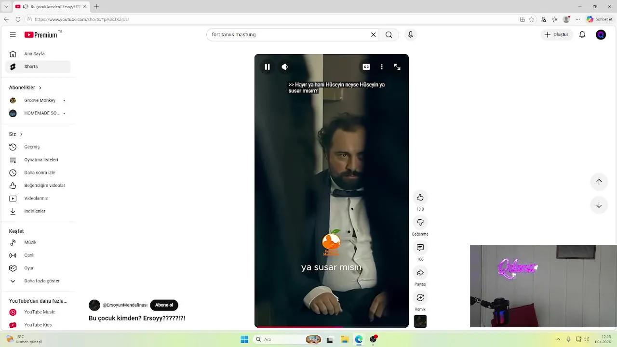Open Ana Sayfa in the sidebar
Viewport: 617px width, 347px height.
pos(38,53)
